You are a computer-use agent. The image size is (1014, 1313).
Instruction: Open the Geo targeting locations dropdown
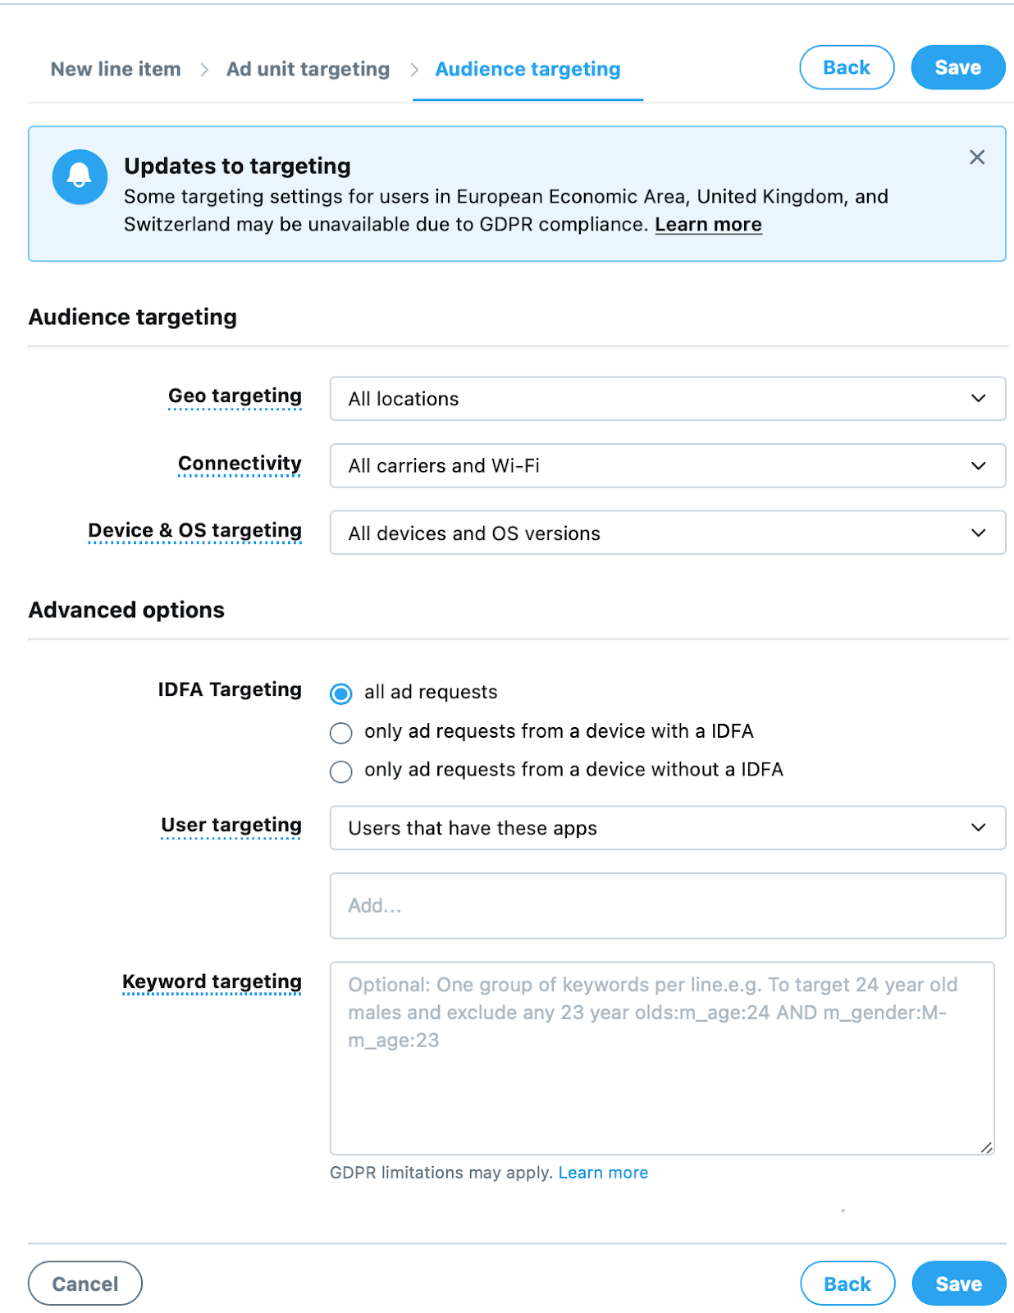(667, 399)
